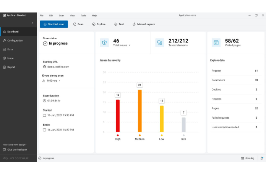Click the notification bell icon in status bar
The width and height of the screenshot is (266, 174).
262,158
